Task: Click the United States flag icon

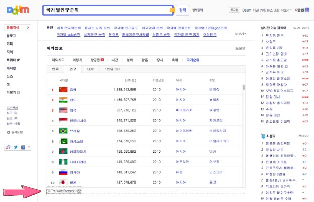Action: point(63,110)
